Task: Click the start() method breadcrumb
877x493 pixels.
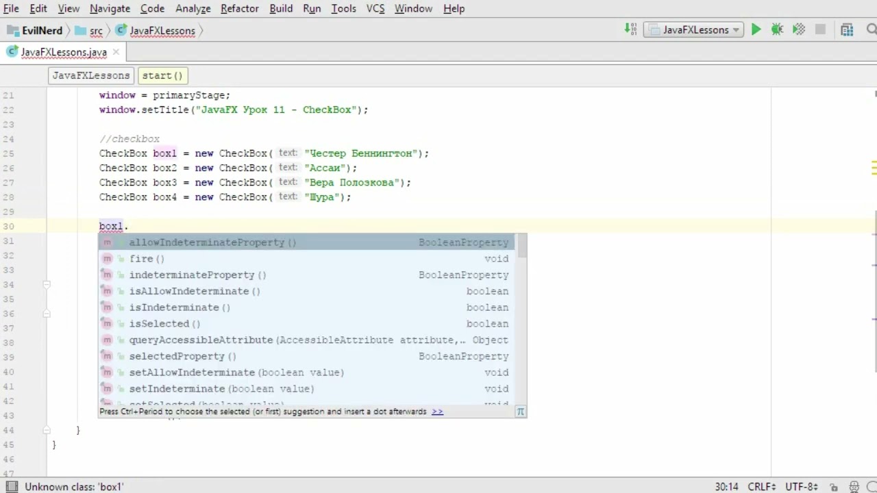Action: (x=163, y=75)
